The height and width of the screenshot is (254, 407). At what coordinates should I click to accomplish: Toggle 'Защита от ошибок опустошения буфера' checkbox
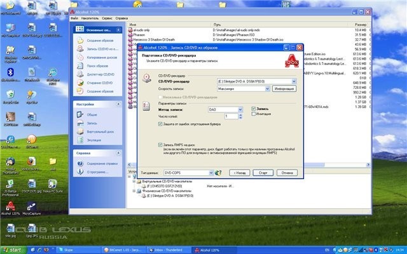coord(160,124)
